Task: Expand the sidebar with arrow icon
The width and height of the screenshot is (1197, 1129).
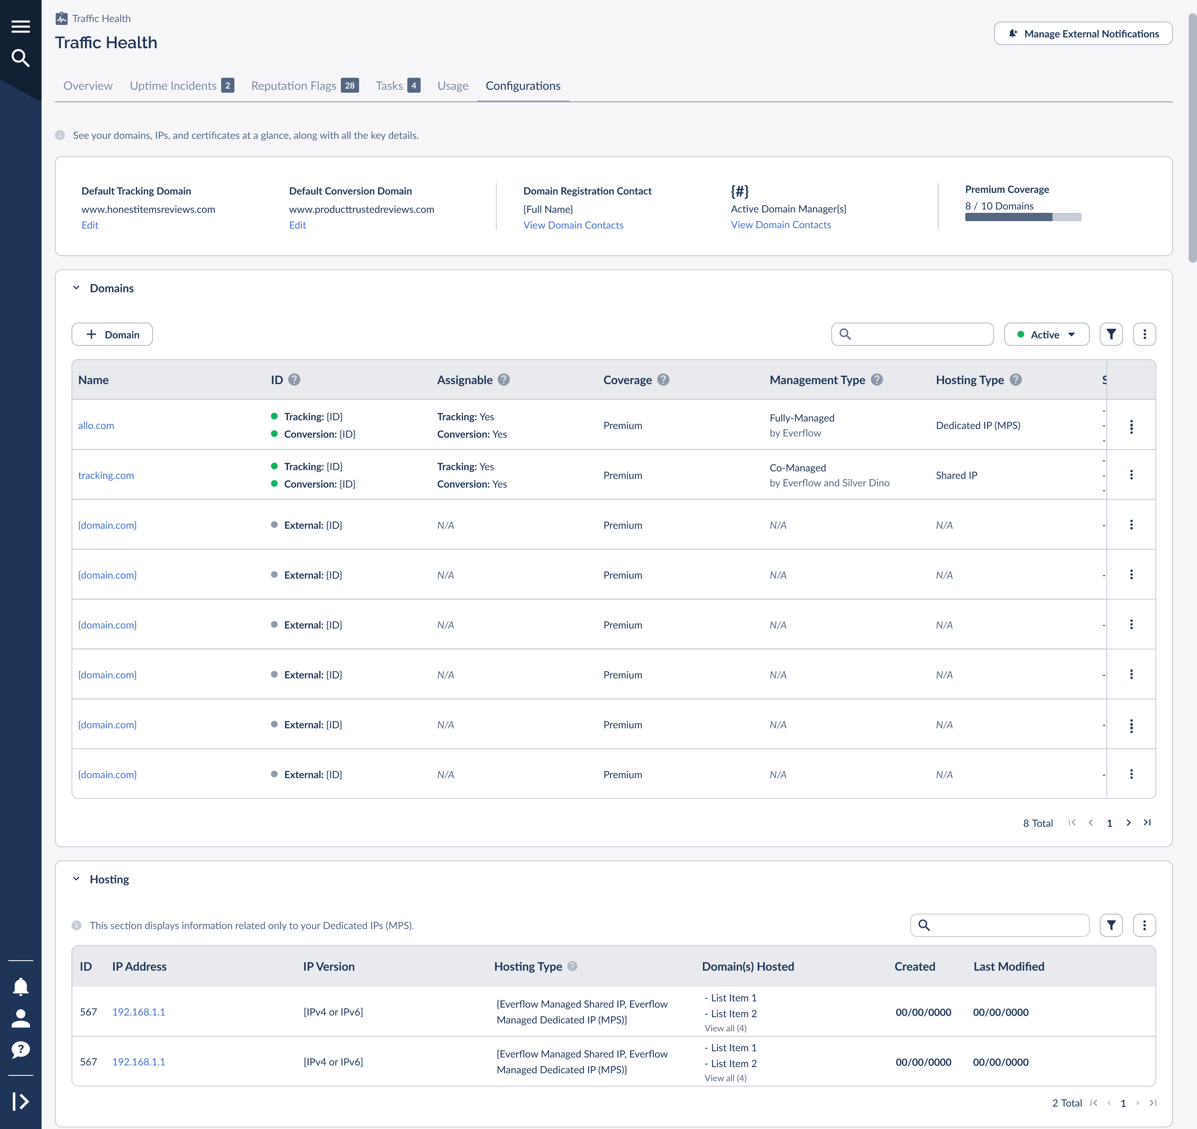Action: point(20,1101)
